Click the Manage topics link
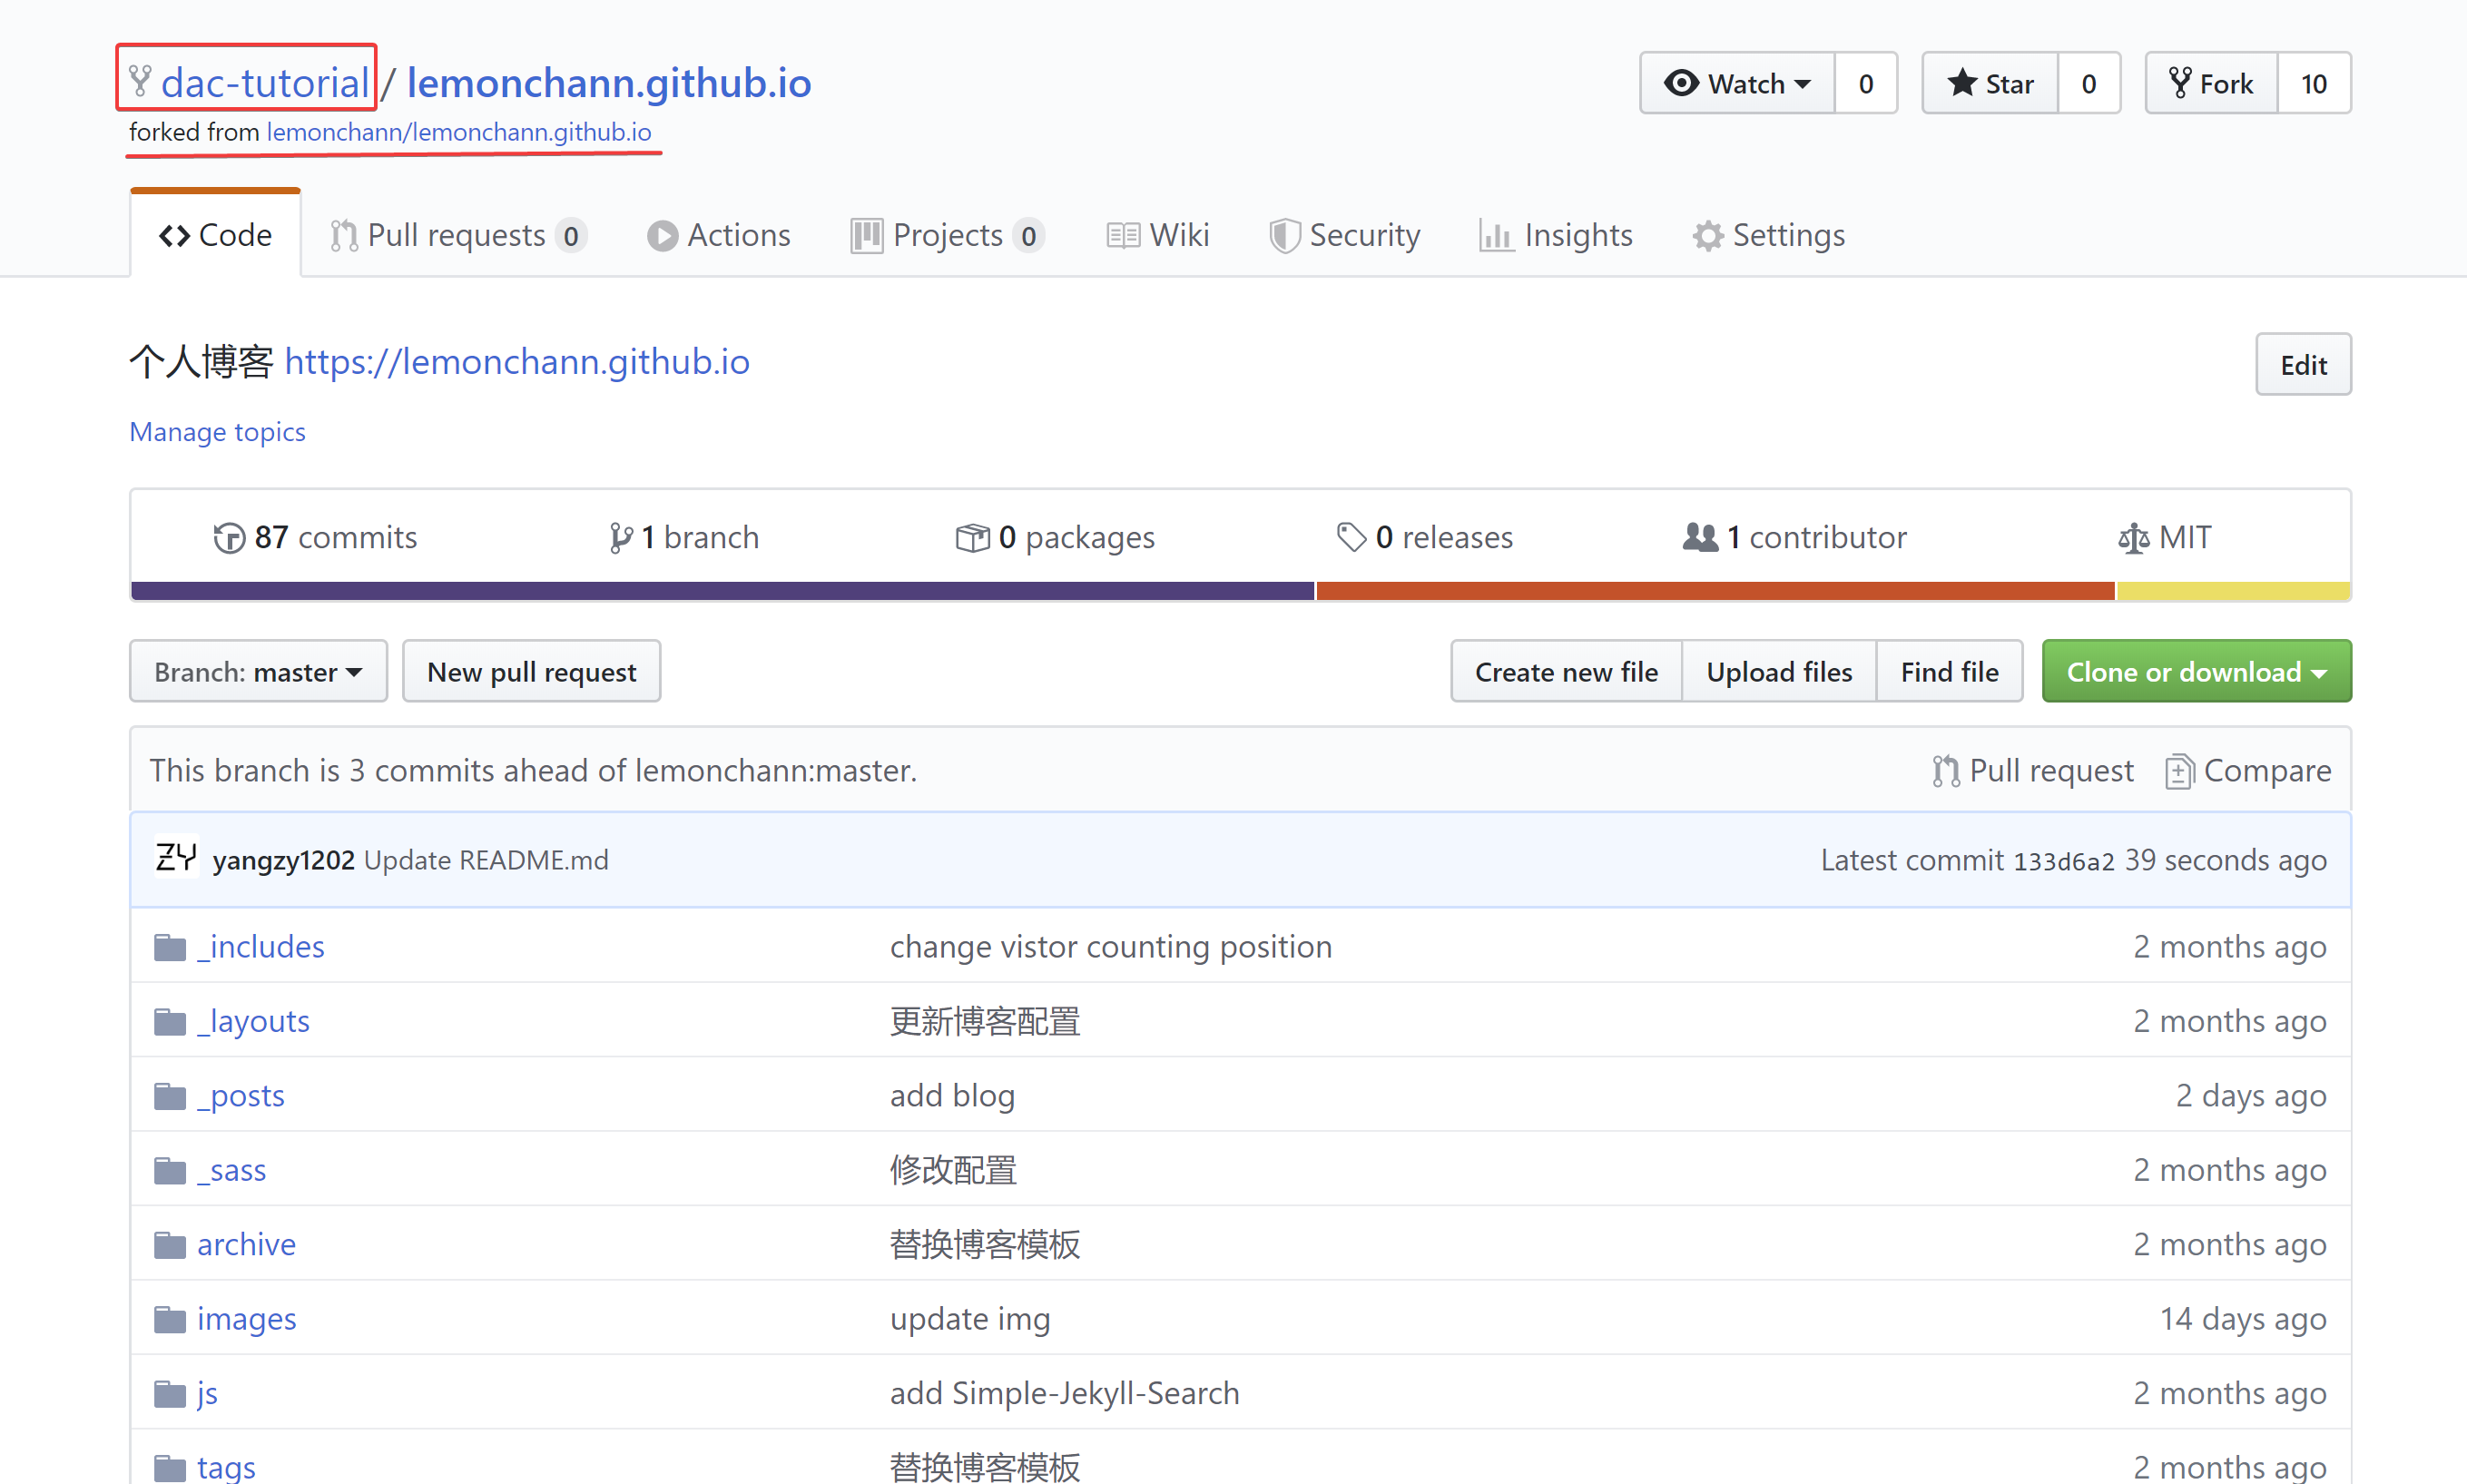2467x1484 pixels. click(x=217, y=432)
